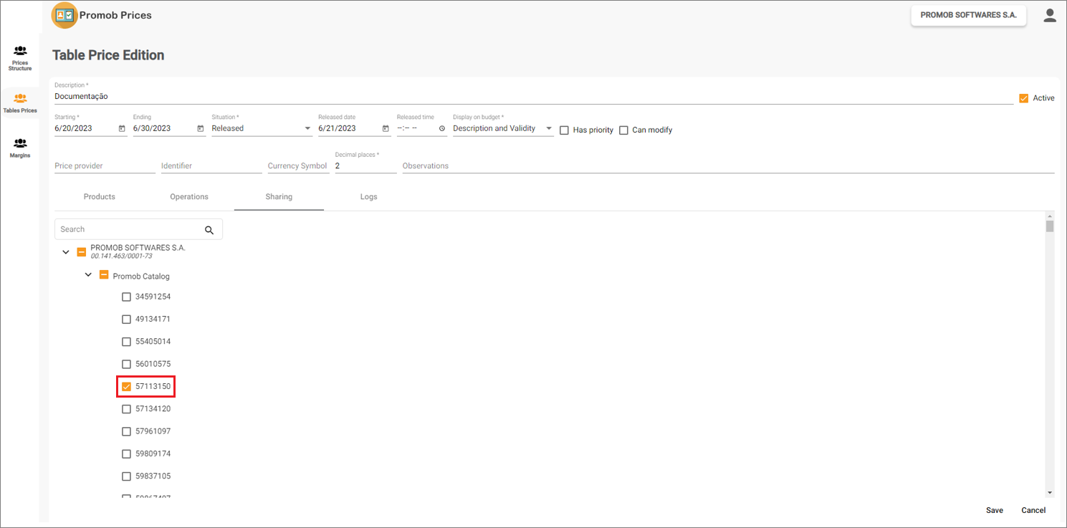Enable the Has priority checkbox
The height and width of the screenshot is (528, 1067).
(x=564, y=130)
